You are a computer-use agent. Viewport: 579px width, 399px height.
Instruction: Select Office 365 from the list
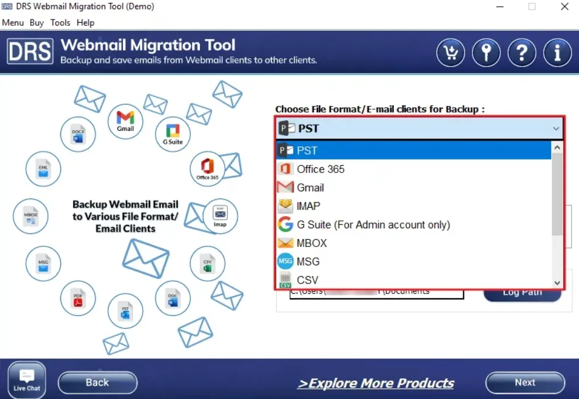tap(320, 169)
